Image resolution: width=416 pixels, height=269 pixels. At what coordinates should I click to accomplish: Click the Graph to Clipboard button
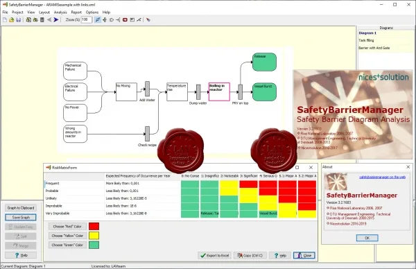click(x=21, y=208)
